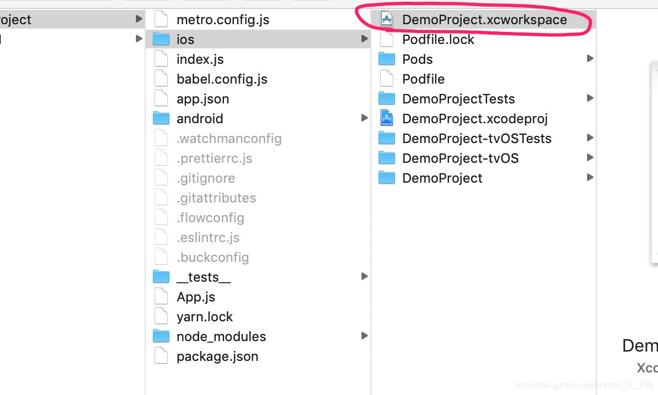Expand the ios folder arrow

click(364, 39)
